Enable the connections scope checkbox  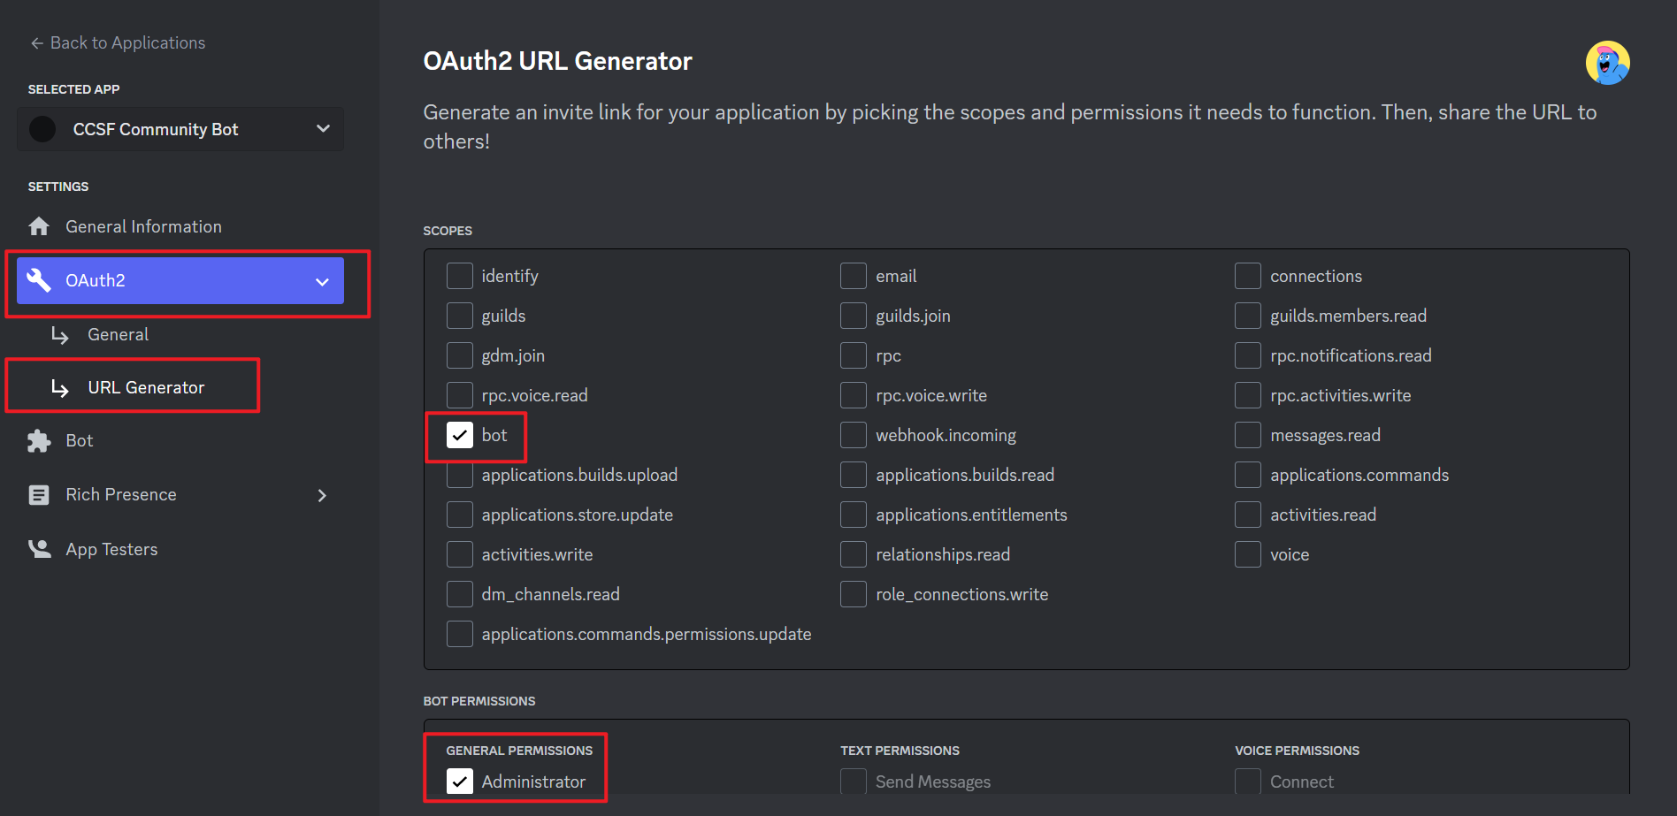pos(1248,276)
